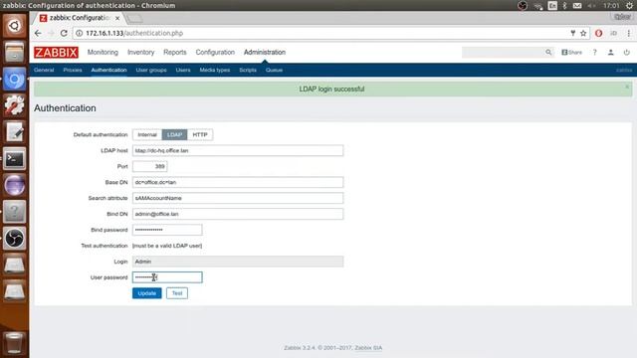
Task: Launch Terminal from the dock
Action: pos(14,159)
